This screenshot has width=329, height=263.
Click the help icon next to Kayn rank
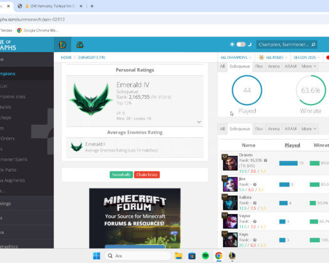click(x=254, y=240)
